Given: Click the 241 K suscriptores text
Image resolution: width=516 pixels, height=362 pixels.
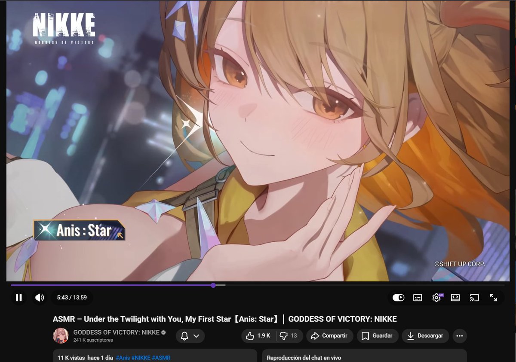Looking at the screenshot, I should click(x=93, y=340).
